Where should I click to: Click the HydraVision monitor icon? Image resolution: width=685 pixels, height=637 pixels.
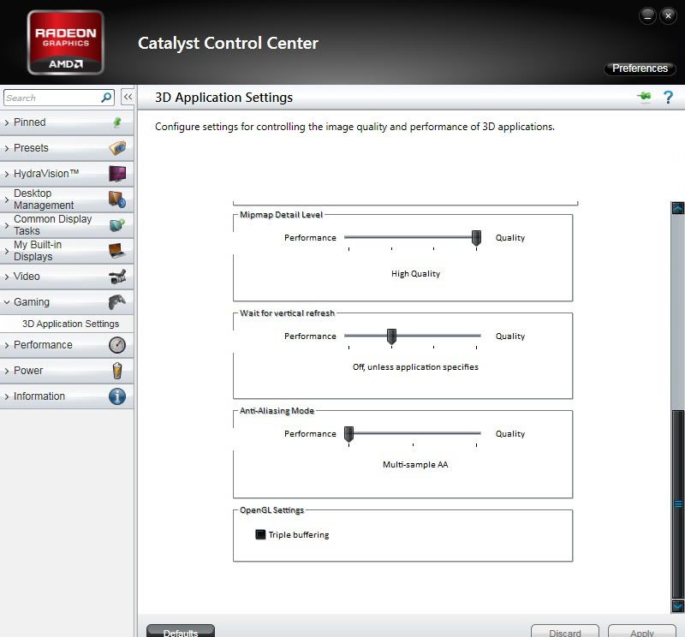[117, 174]
